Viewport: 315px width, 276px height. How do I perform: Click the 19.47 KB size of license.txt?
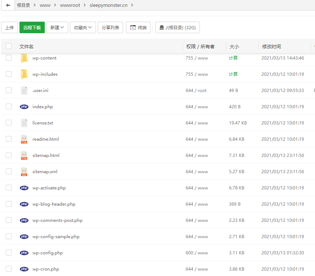pyautogui.click(x=238, y=123)
